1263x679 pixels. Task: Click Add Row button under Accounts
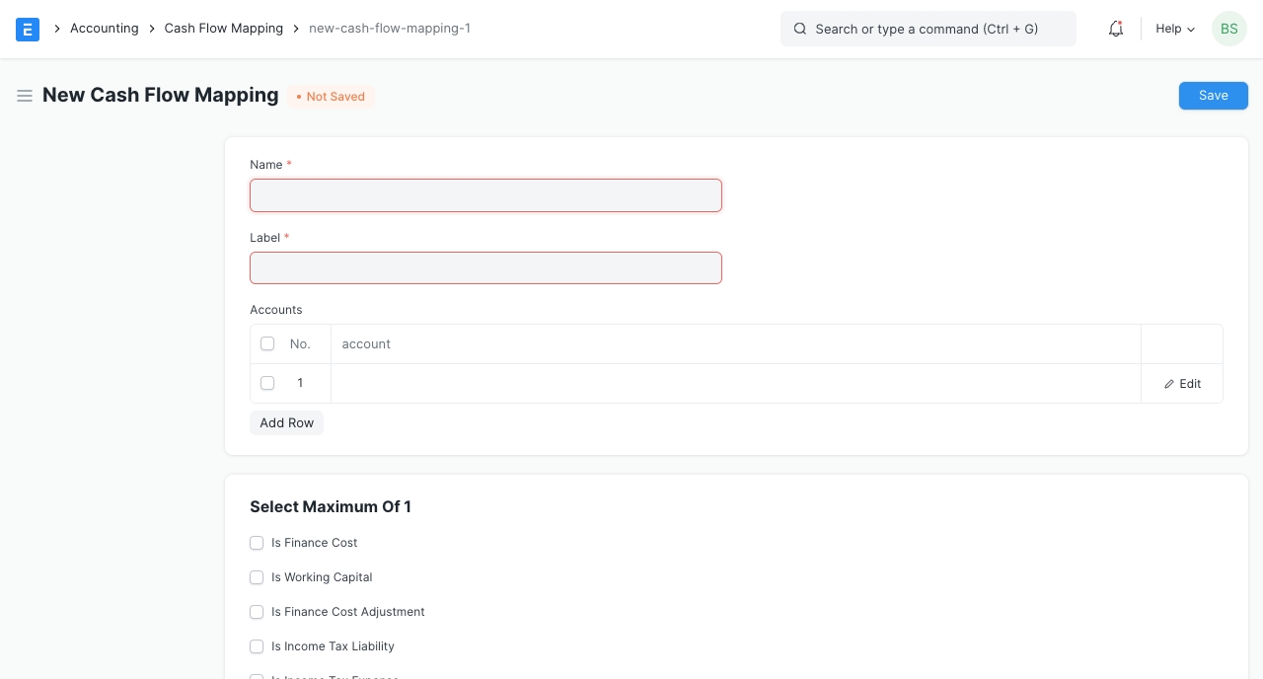(x=286, y=422)
